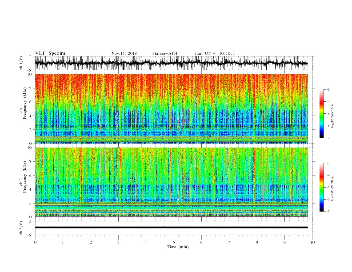
Task: Click the ch.1 spectrogram panel
Action: click(x=171, y=108)
